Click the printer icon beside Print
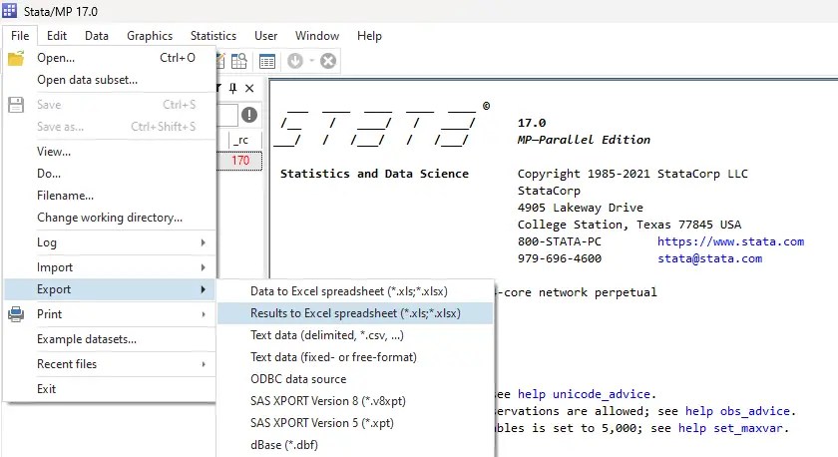Image resolution: width=838 pixels, height=457 pixels. (16, 314)
